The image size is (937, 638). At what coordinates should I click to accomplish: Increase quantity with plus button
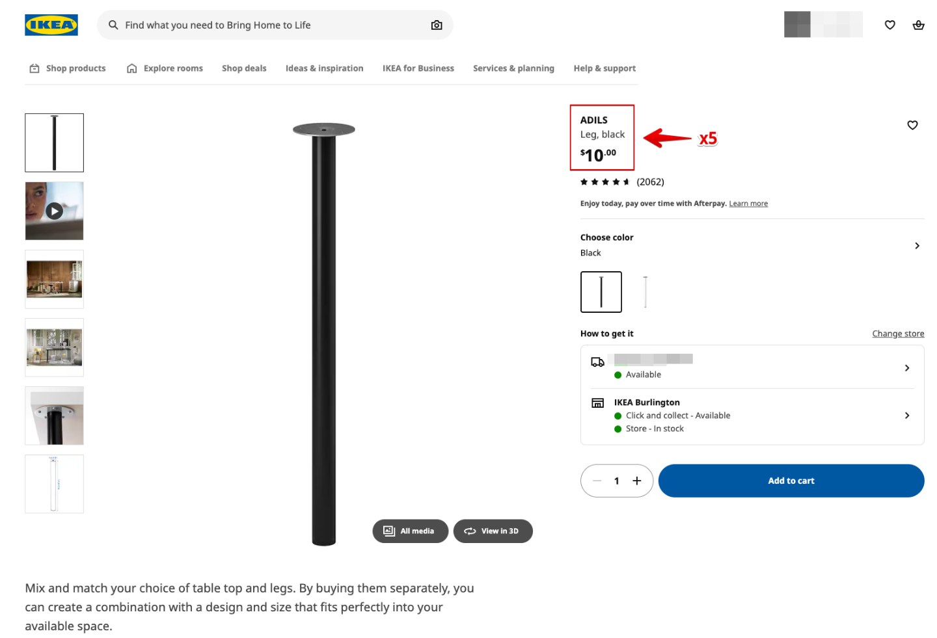click(x=637, y=481)
